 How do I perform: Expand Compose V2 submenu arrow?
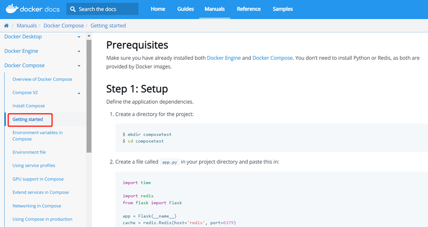pos(79,93)
